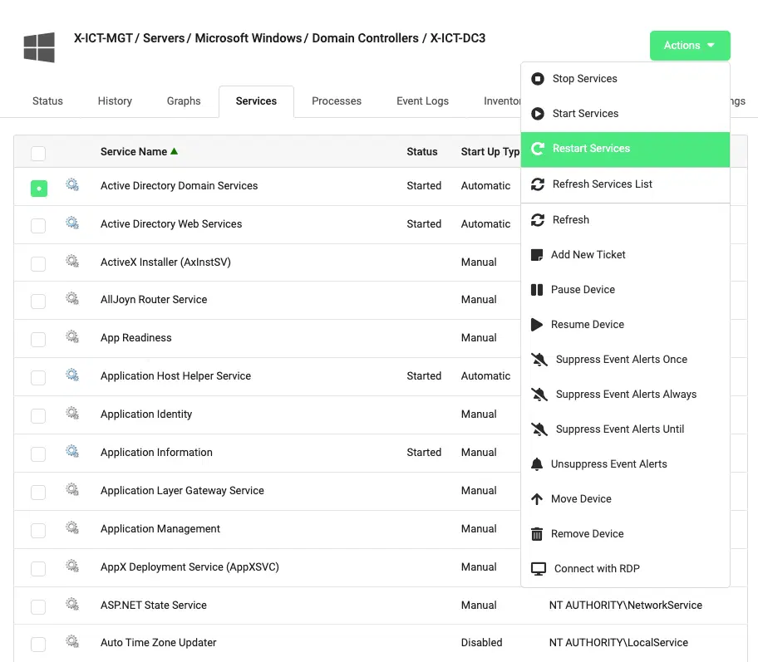Click NT AUTHORITY\LocalService account text
Image resolution: width=758 pixels, height=662 pixels.
(x=618, y=643)
